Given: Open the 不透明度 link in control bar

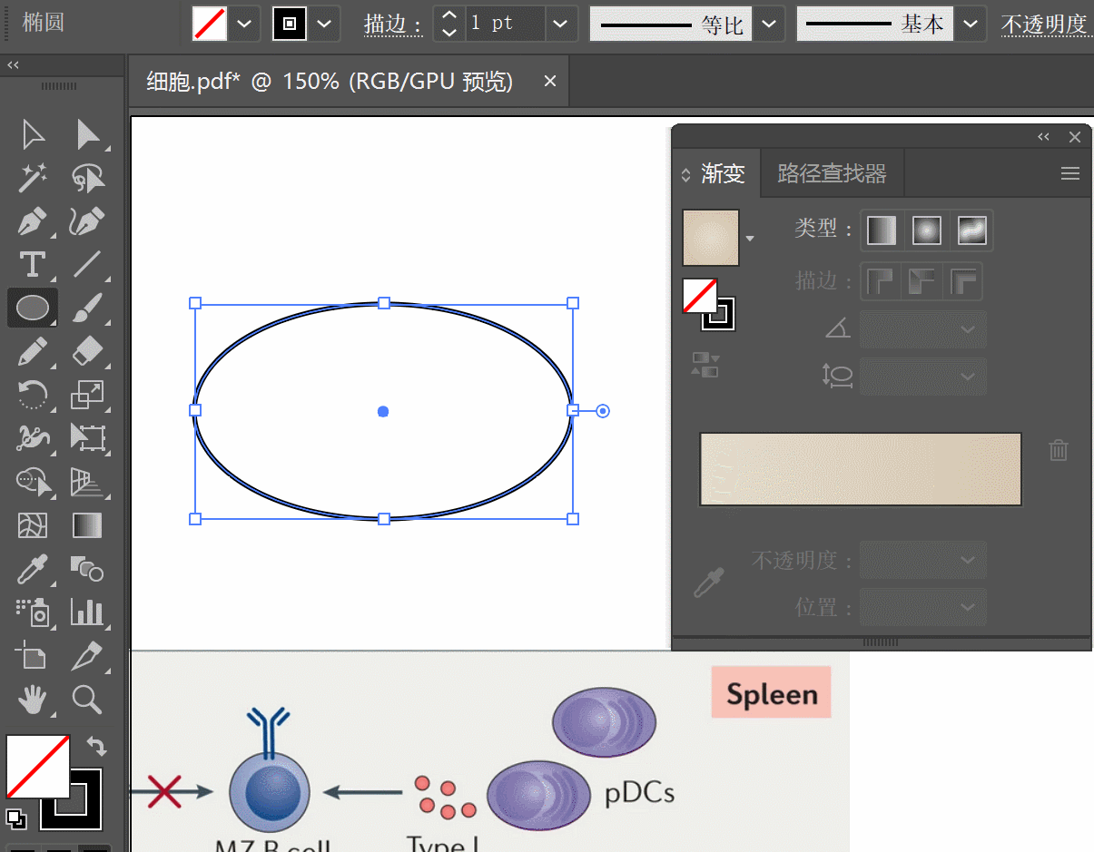Looking at the screenshot, I should (1044, 24).
